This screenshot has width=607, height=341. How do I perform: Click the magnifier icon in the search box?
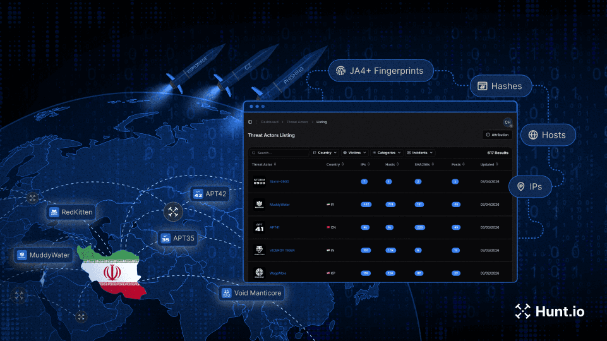click(254, 153)
